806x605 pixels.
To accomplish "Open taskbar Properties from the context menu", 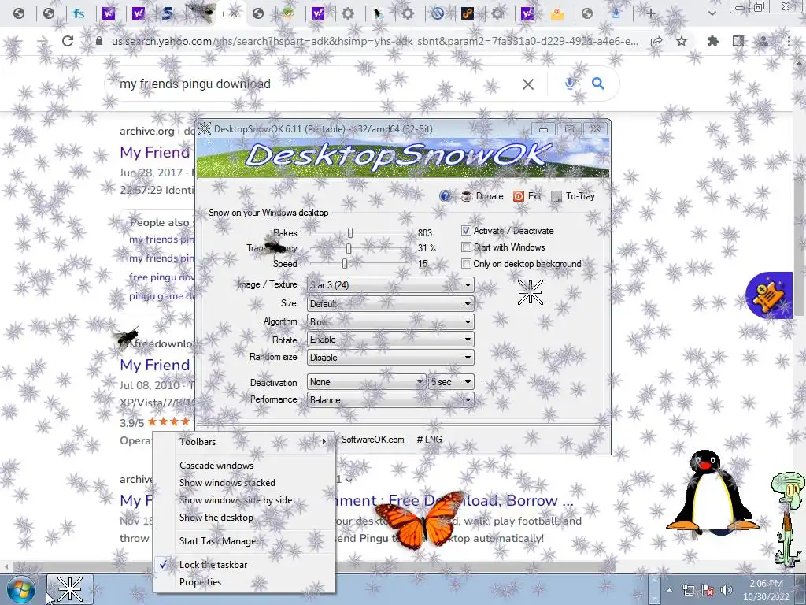I will click(244, 582).
